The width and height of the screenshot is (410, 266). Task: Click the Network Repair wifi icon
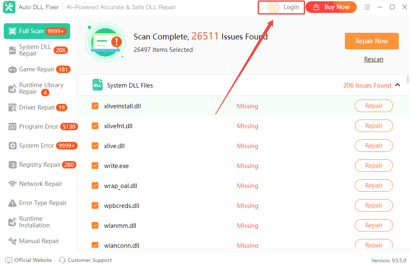pyautogui.click(x=12, y=184)
